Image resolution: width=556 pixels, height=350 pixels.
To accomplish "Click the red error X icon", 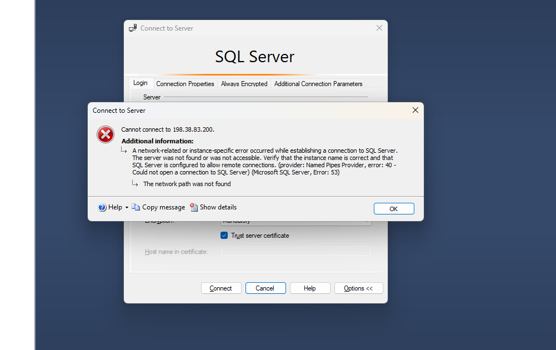I will coord(106,134).
